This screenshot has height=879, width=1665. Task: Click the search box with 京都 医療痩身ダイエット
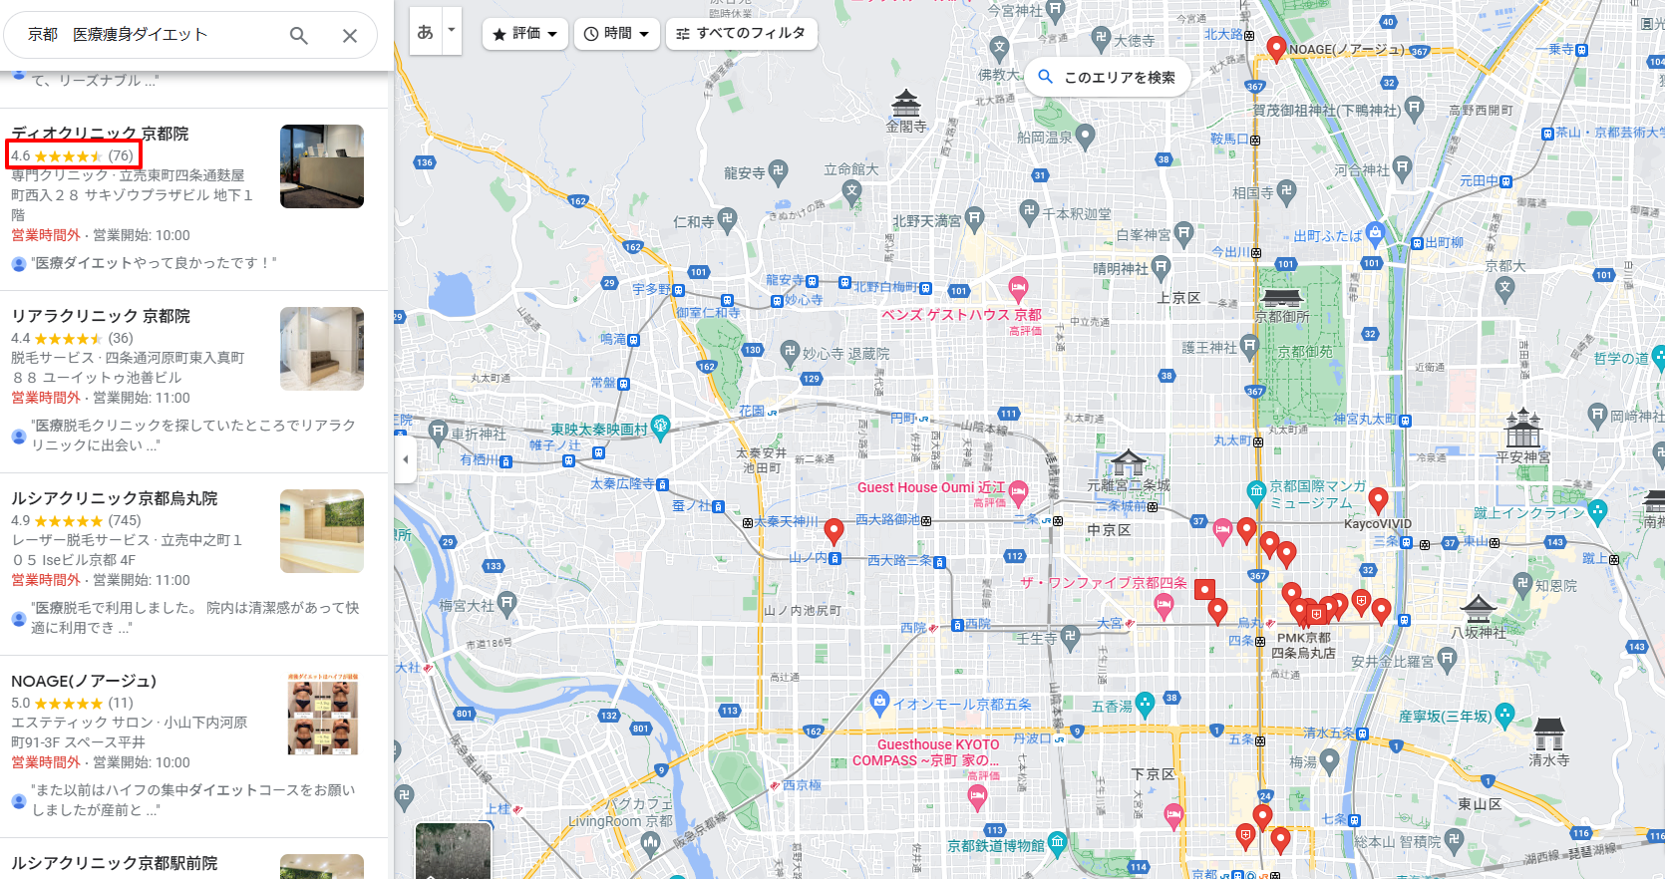click(x=150, y=35)
